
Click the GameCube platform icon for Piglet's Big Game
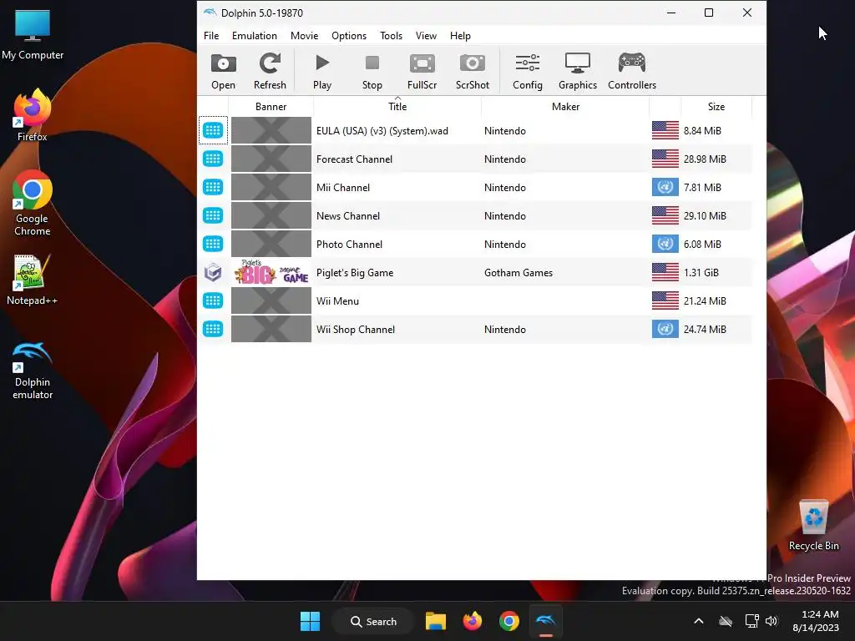click(213, 272)
